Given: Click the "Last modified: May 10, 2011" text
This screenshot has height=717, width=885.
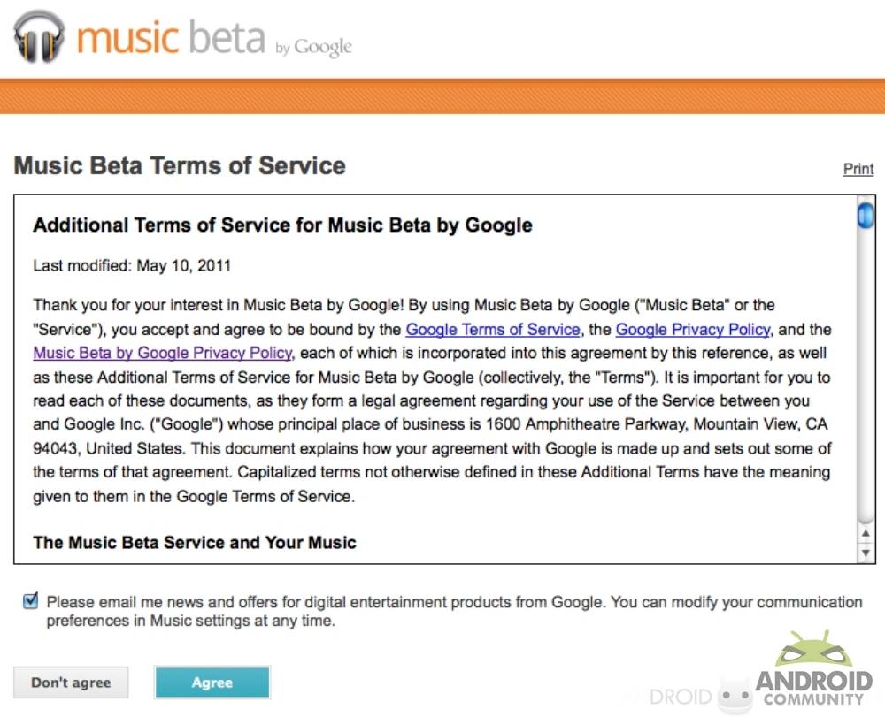Looking at the screenshot, I should pos(132,265).
